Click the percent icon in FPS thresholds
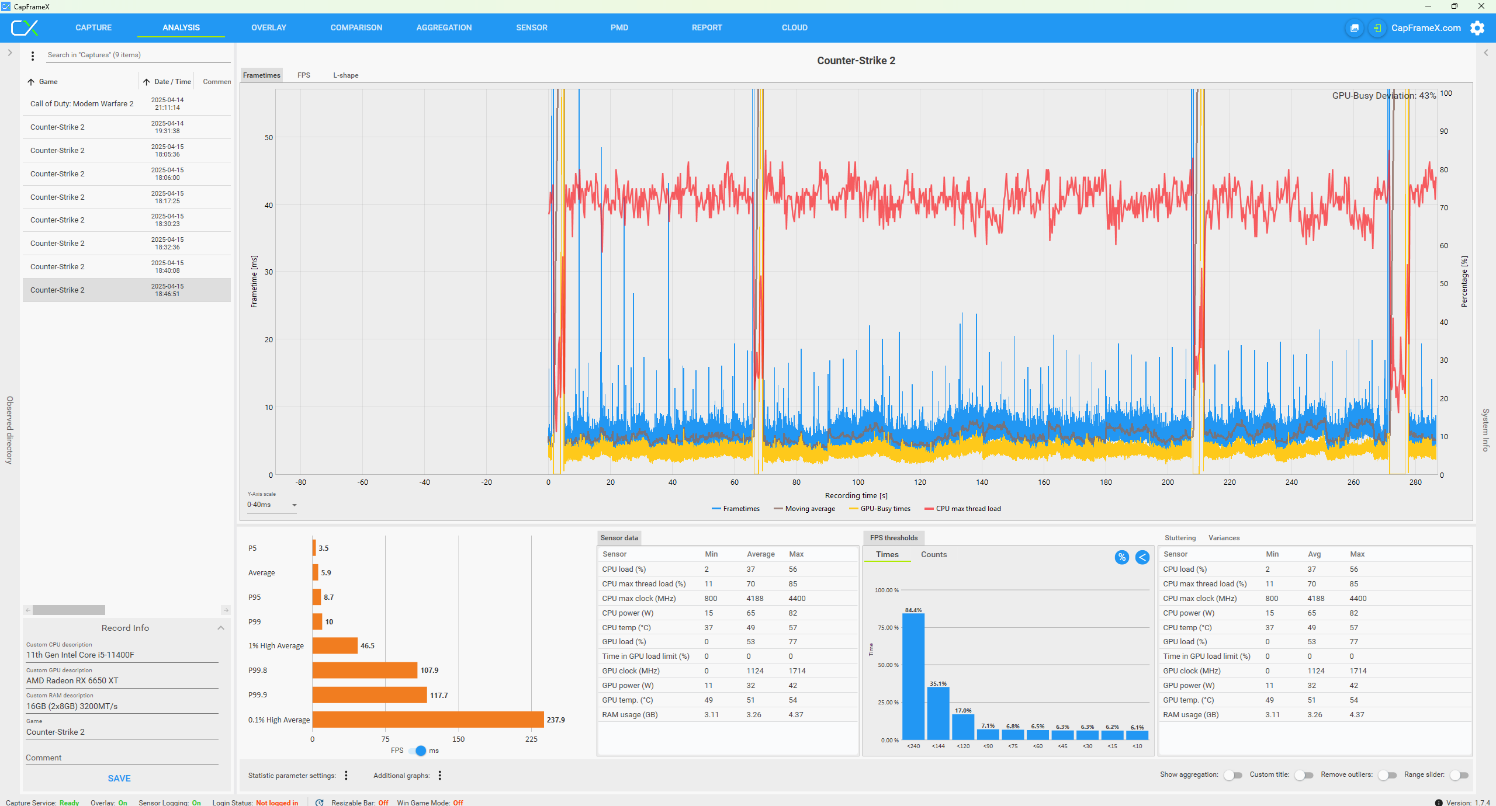 (x=1121, y=557)
